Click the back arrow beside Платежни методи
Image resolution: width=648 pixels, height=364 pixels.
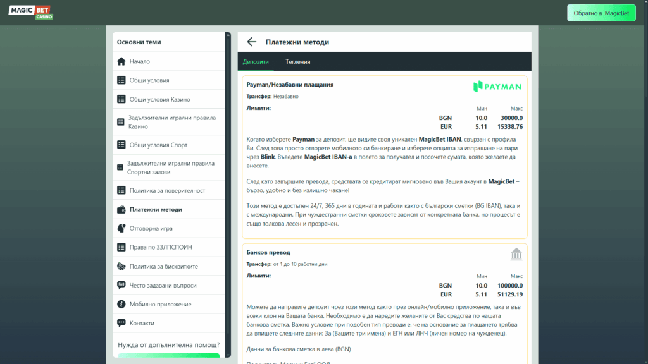point(252,42)
